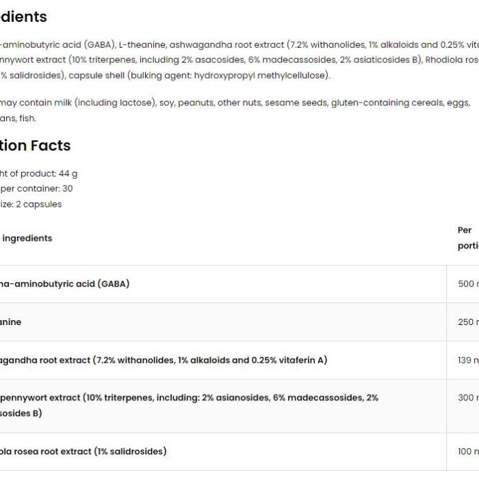479x479 pixels.
Task: Click the Ingredients section heading
Action: [x=23, y=17]
